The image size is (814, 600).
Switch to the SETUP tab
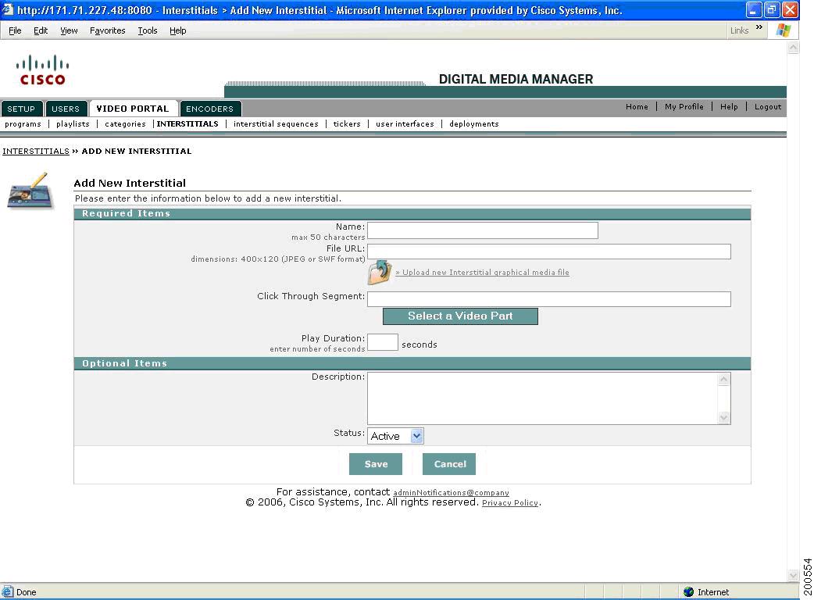click(21, 109)
